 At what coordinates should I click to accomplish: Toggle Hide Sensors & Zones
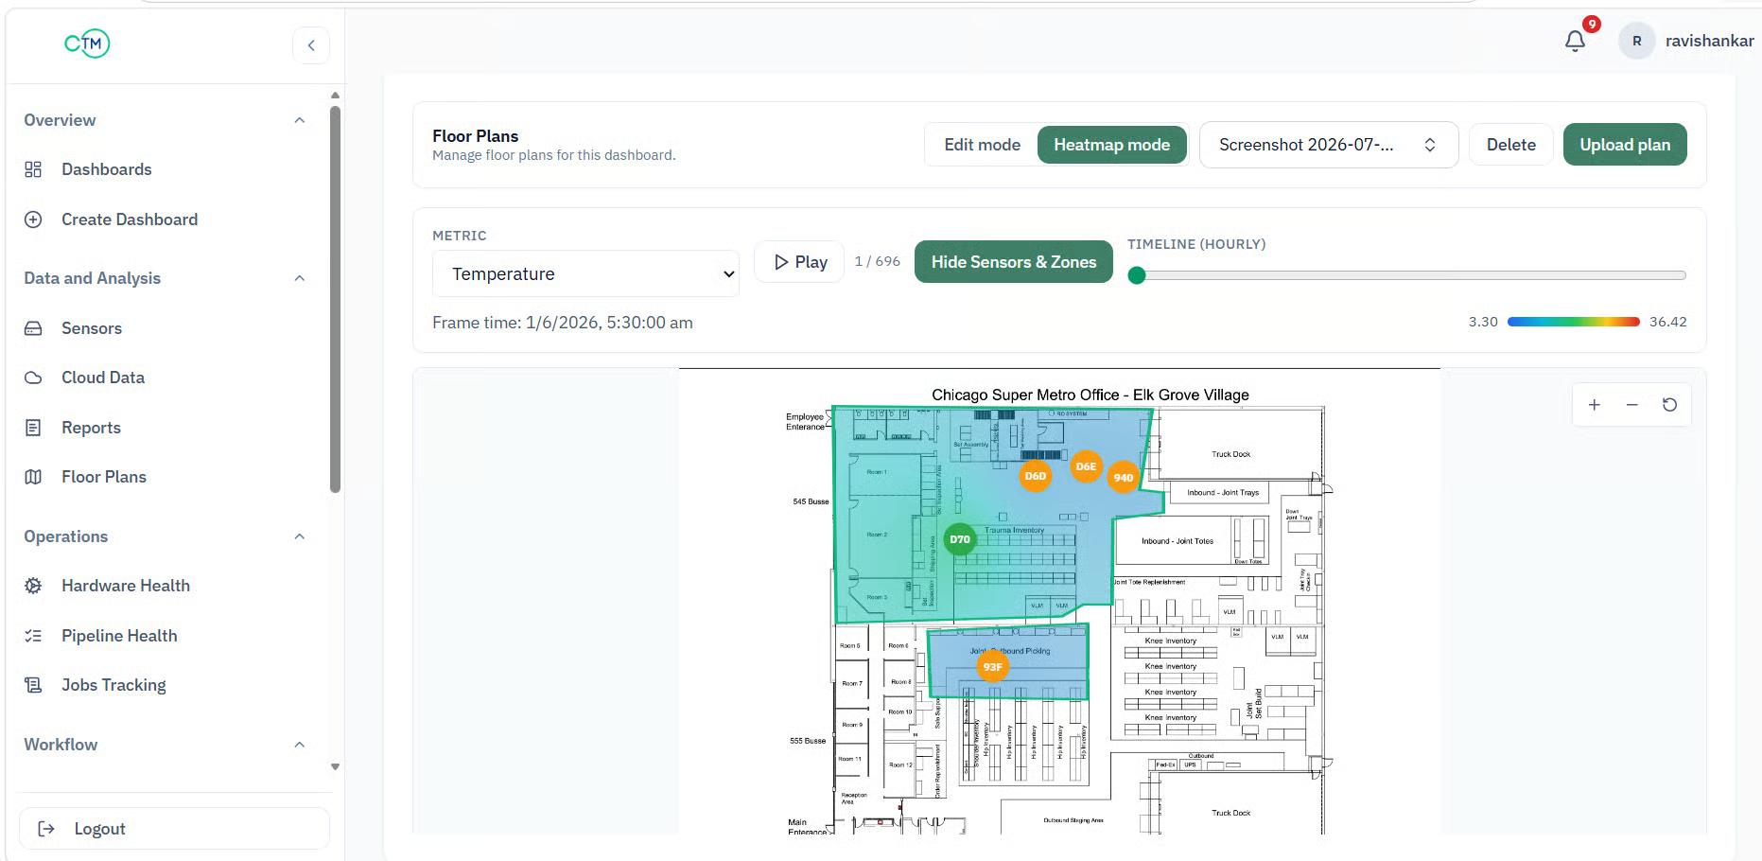pos(1014,262)
